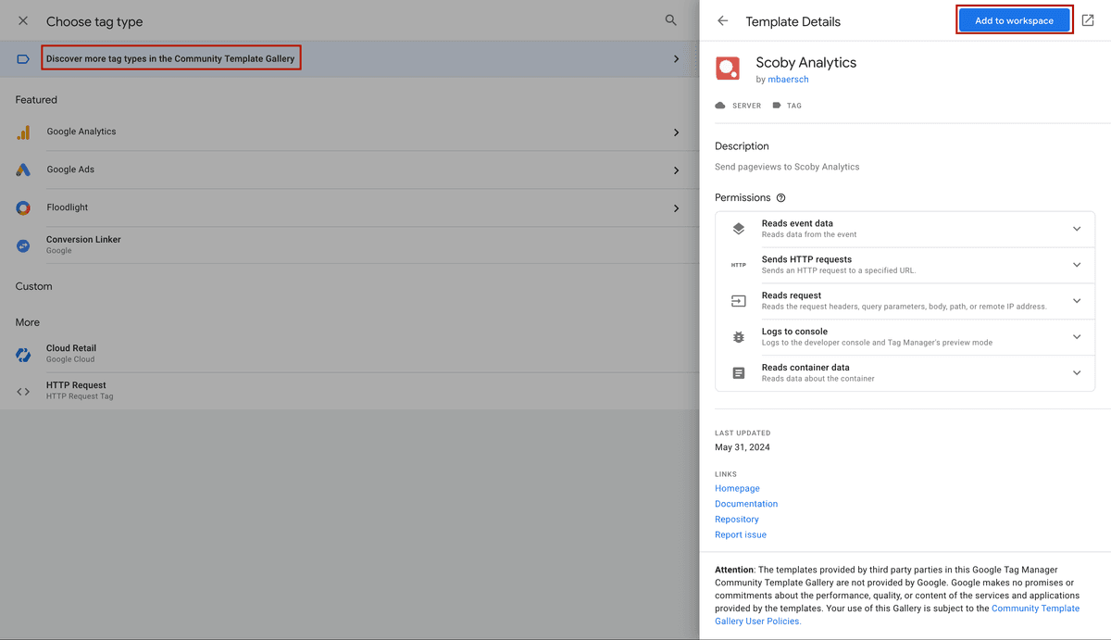This screenshot has width=1111, height=640.
Task: Click the Report issue link
Action: [741, 534]
